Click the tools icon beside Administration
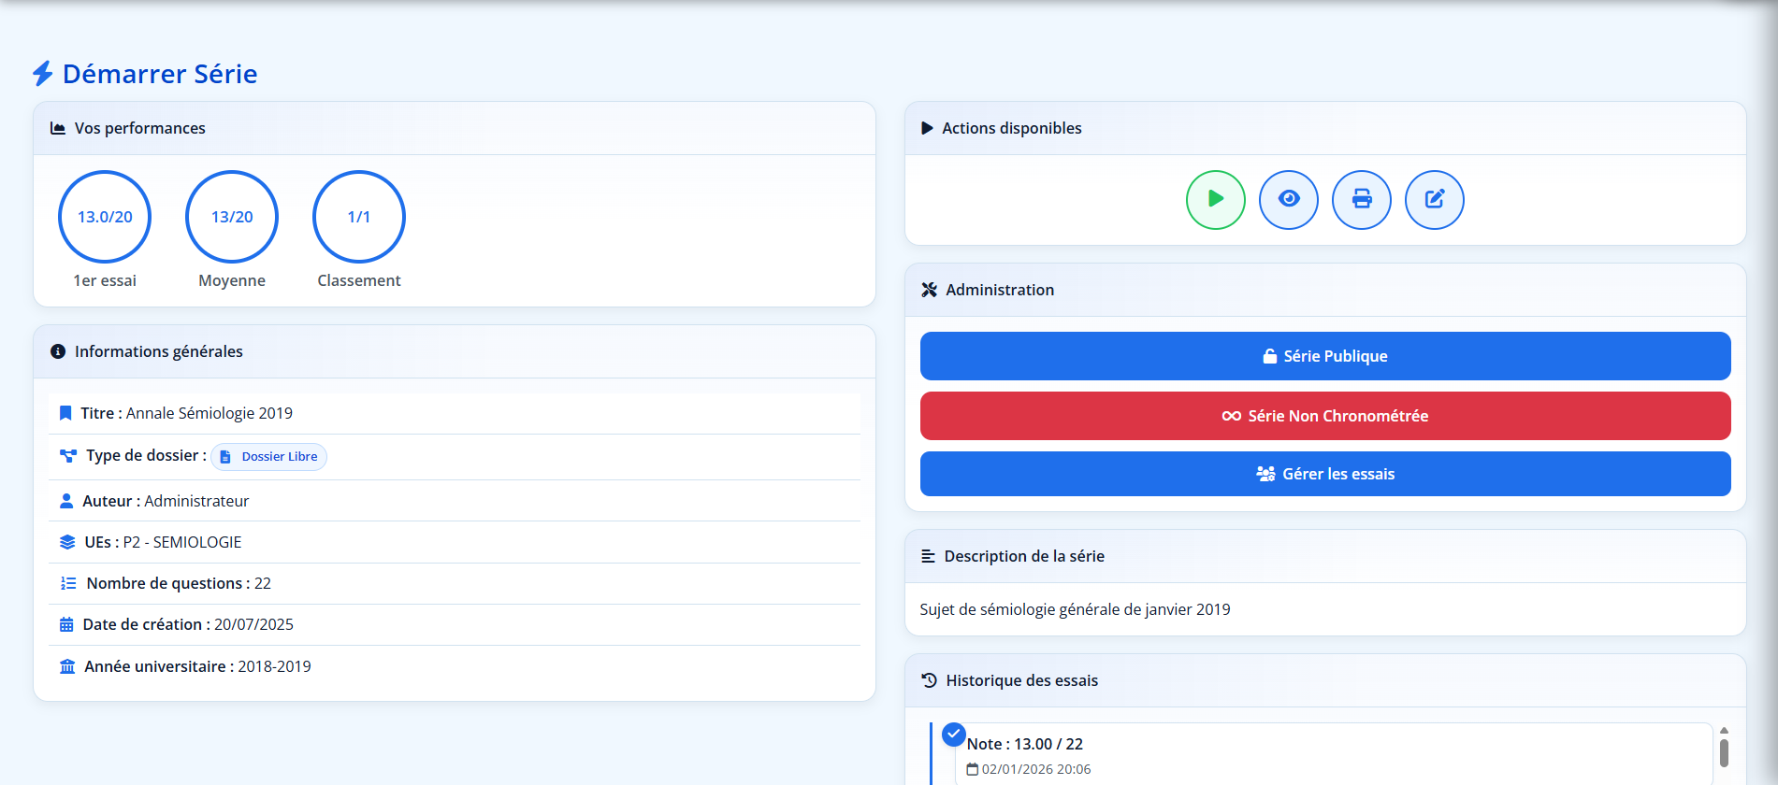 tap(929, 290)
